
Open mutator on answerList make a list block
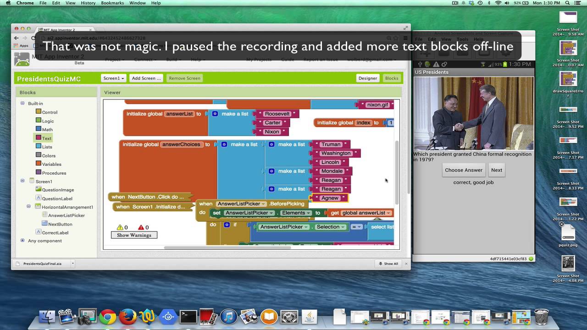215,114
